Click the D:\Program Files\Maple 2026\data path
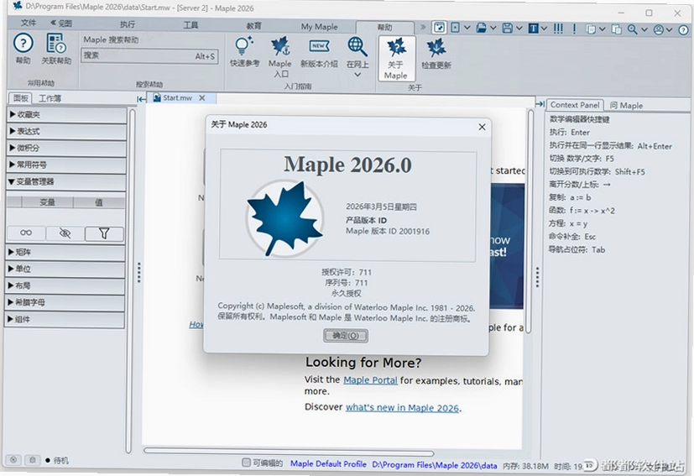The width and height of the screenshot is (694, 476). coord(434,465)
